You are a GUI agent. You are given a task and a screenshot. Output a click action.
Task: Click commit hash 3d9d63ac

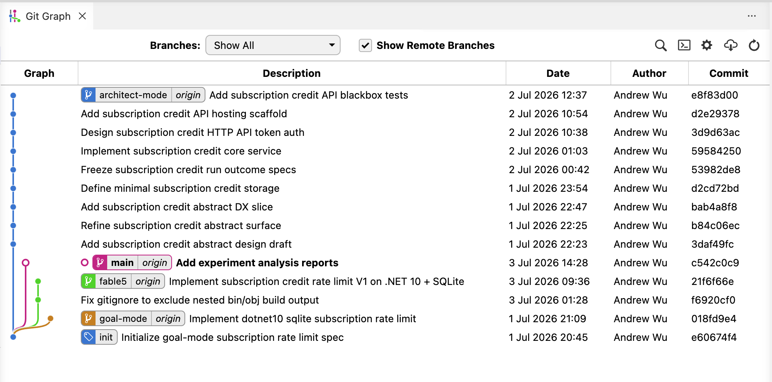tap(715, 132)
